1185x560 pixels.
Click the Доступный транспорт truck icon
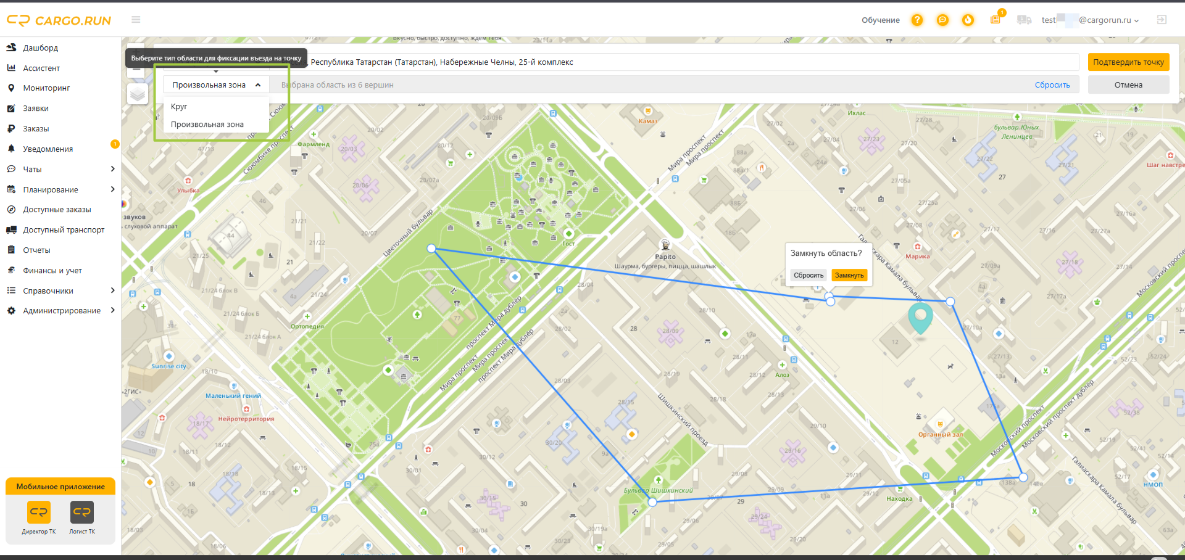coord(11,230)
